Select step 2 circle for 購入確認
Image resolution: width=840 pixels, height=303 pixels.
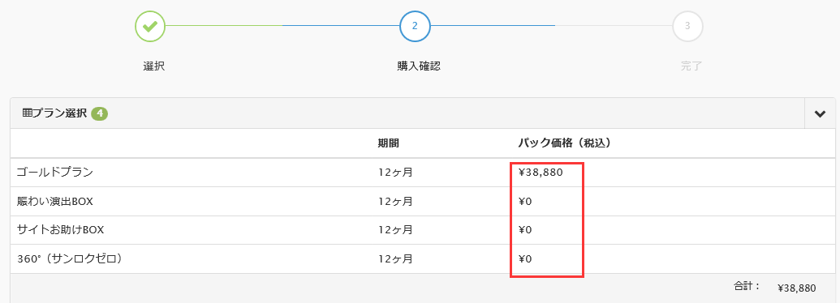coord(415,26)
